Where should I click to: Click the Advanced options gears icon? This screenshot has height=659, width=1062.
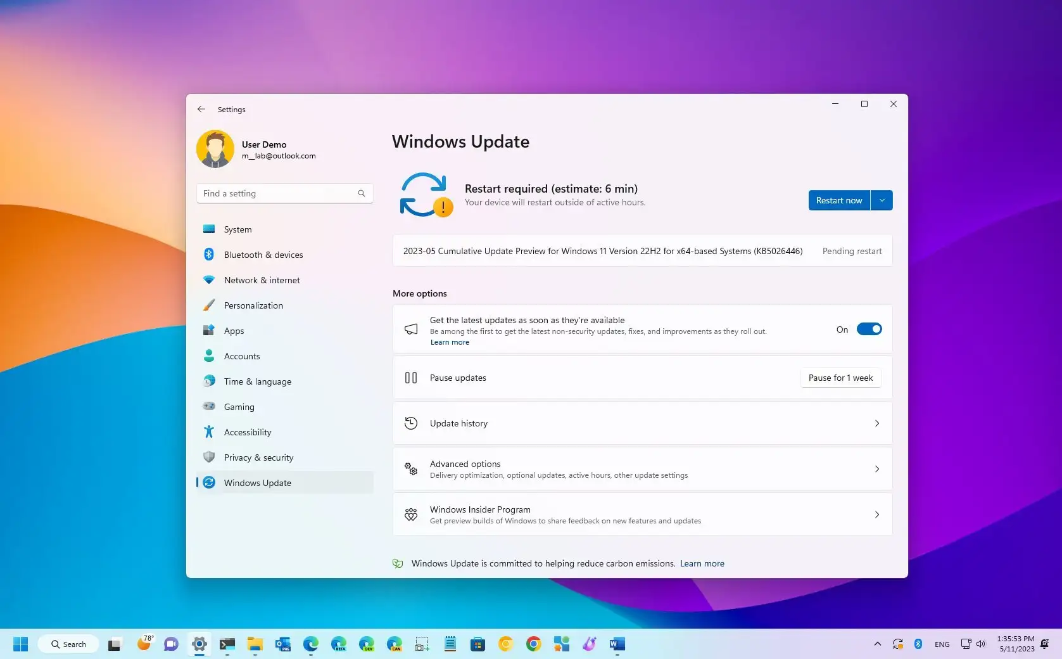tap(411, 469)
